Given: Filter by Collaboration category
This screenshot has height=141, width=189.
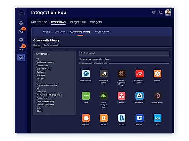Looking at the screenshot, I should (42, 66).
